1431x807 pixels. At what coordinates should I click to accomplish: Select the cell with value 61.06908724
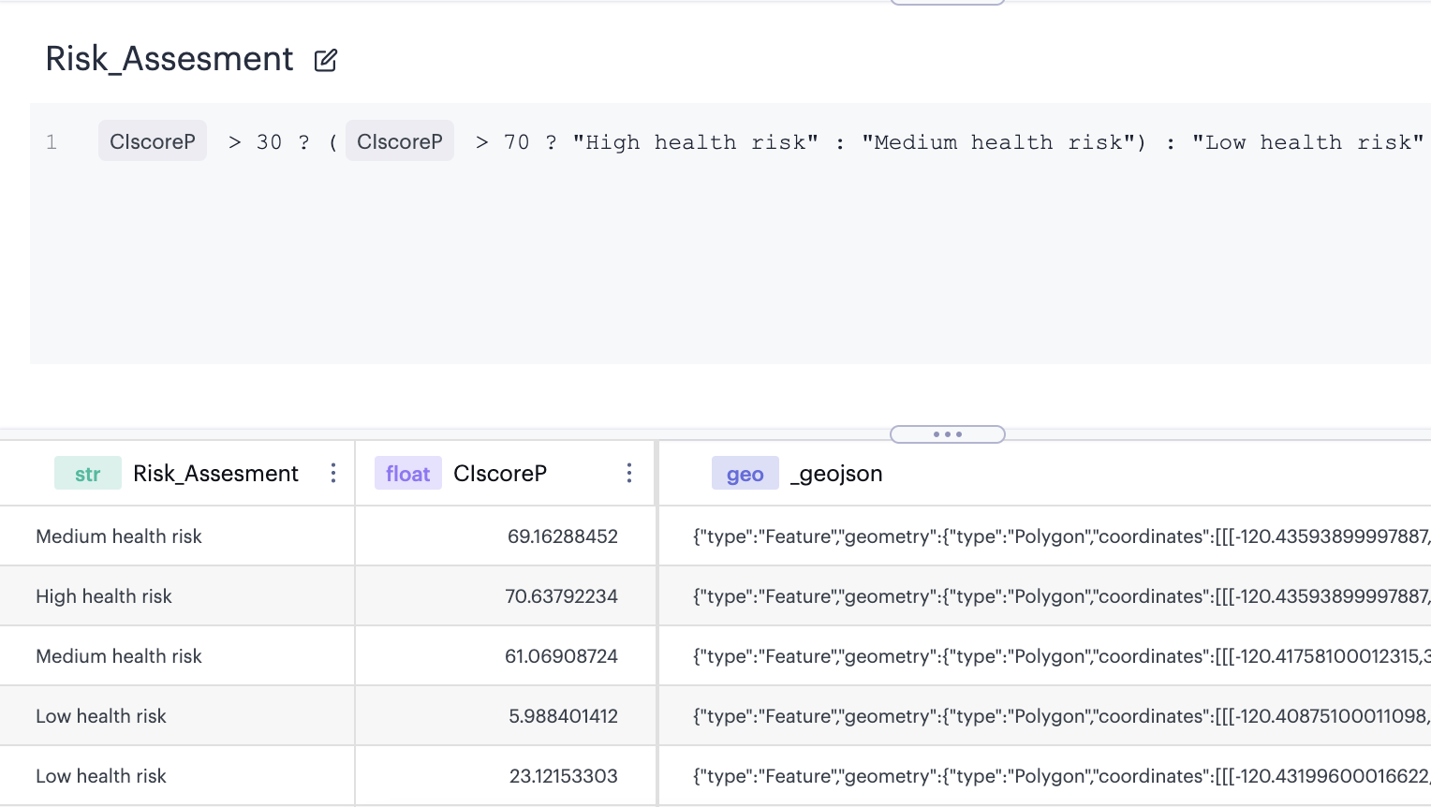506,656
